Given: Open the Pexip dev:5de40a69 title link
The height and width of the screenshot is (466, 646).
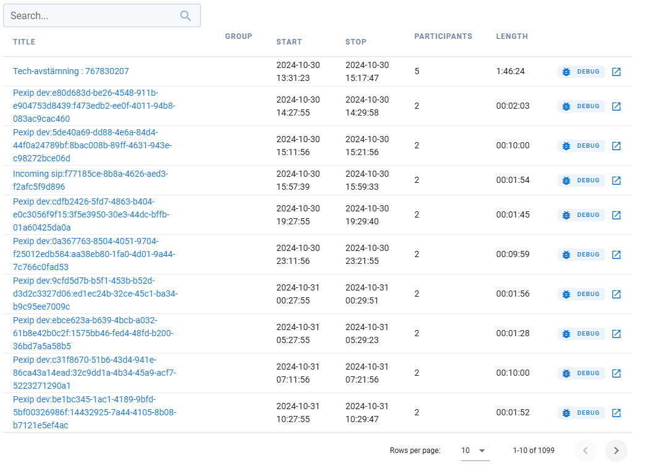Looking at the screenshot, I should [x=92, y=146].
